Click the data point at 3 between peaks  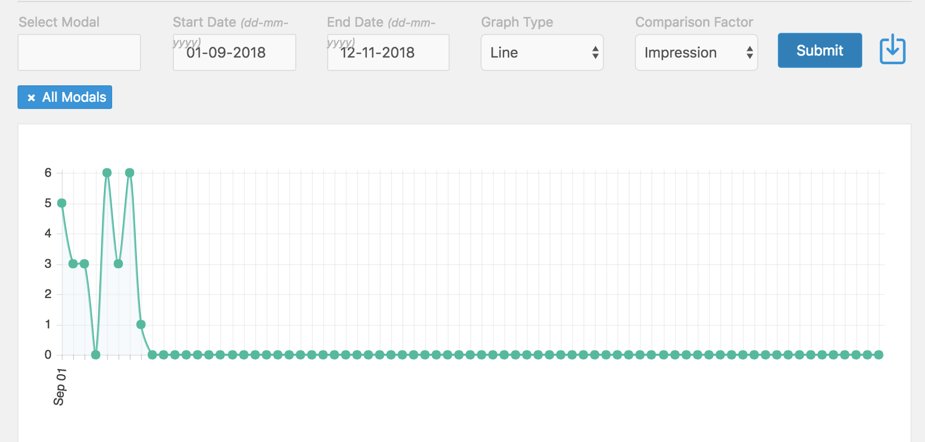(x=118, y=264)
